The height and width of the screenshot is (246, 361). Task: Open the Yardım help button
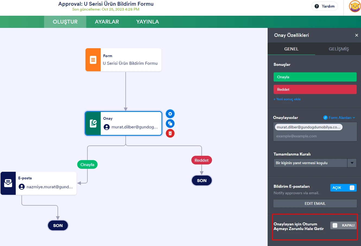coord(324,6)
